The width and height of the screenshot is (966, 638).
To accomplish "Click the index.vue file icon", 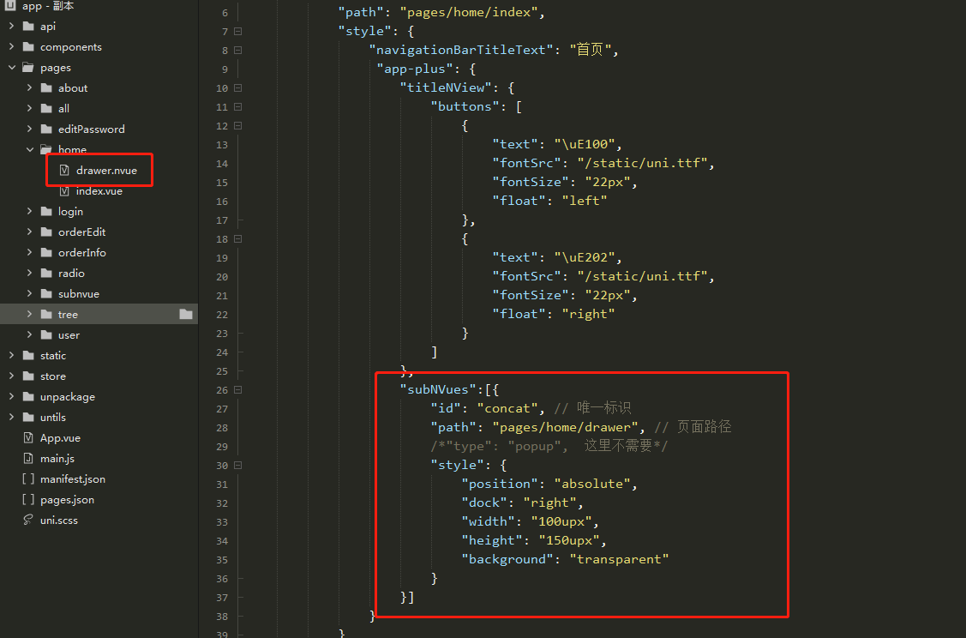I will (64, 191).
